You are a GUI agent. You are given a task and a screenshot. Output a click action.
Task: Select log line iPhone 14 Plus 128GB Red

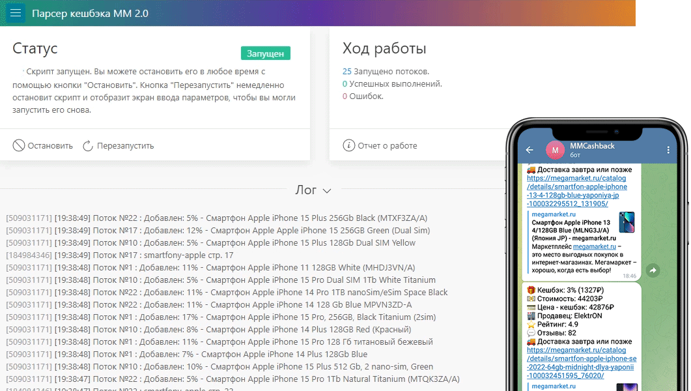tap(208, 329)
